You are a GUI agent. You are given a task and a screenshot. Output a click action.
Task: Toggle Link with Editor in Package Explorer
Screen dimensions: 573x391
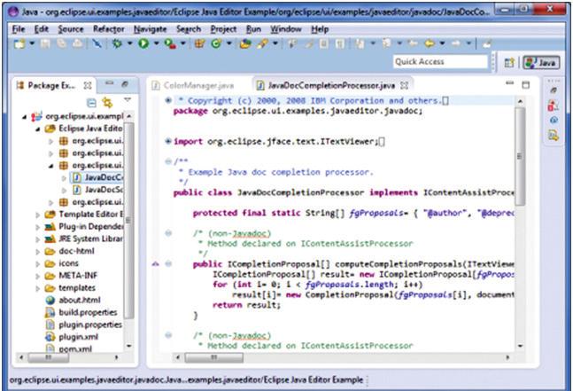tap(107, 103)
